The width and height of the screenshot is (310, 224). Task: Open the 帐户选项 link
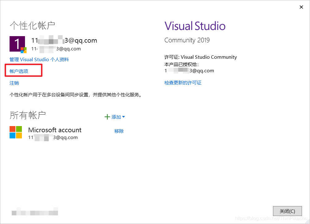click(x=19, y=71)
